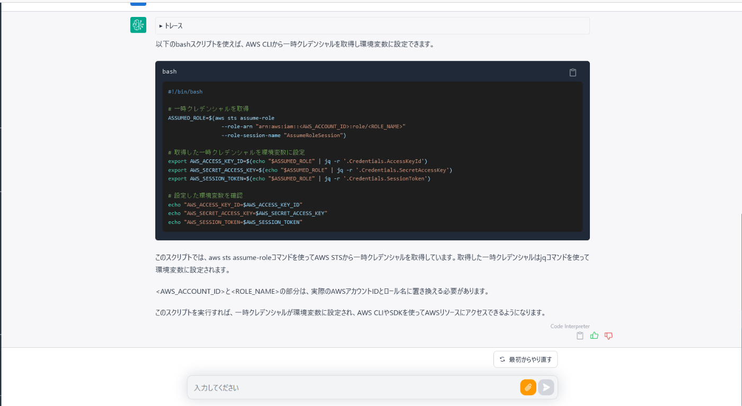
Task: Give the response a thumbs down
Action: 608,336
